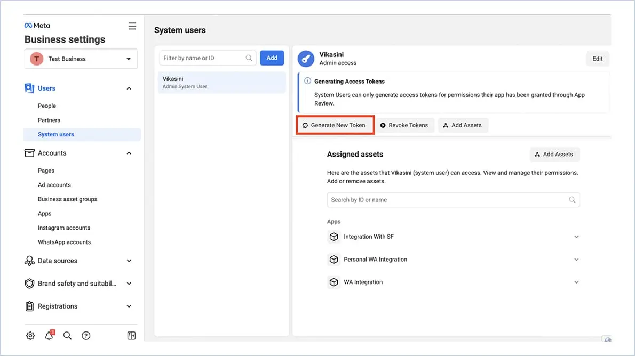This screenshot has height=356, width=635.
Task: Open the Test Business account dropdown
Action: coord(81,59)
